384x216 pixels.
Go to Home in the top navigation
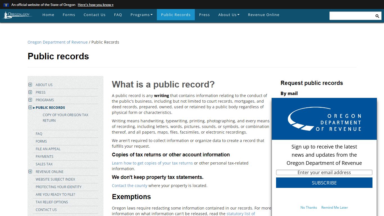[x=48, y=15]
